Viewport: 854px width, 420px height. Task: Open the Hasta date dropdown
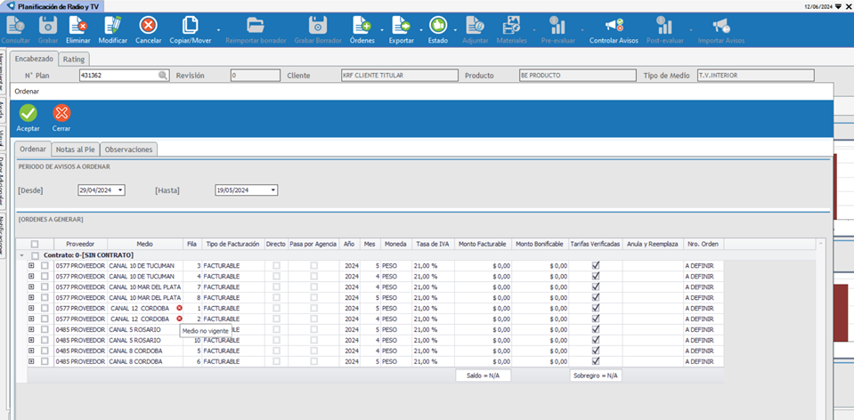pyautogui.click(x=272, y=190)
